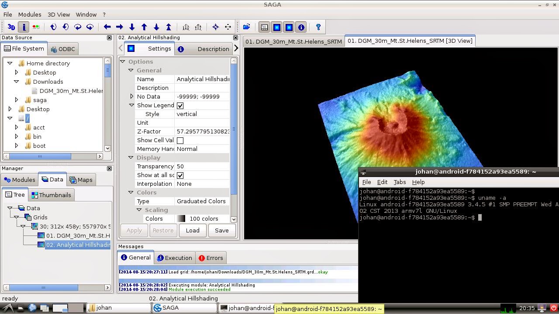Click the open folder load icon
Image resolution: width=559 pixels, height=314 pixels.
247,27
